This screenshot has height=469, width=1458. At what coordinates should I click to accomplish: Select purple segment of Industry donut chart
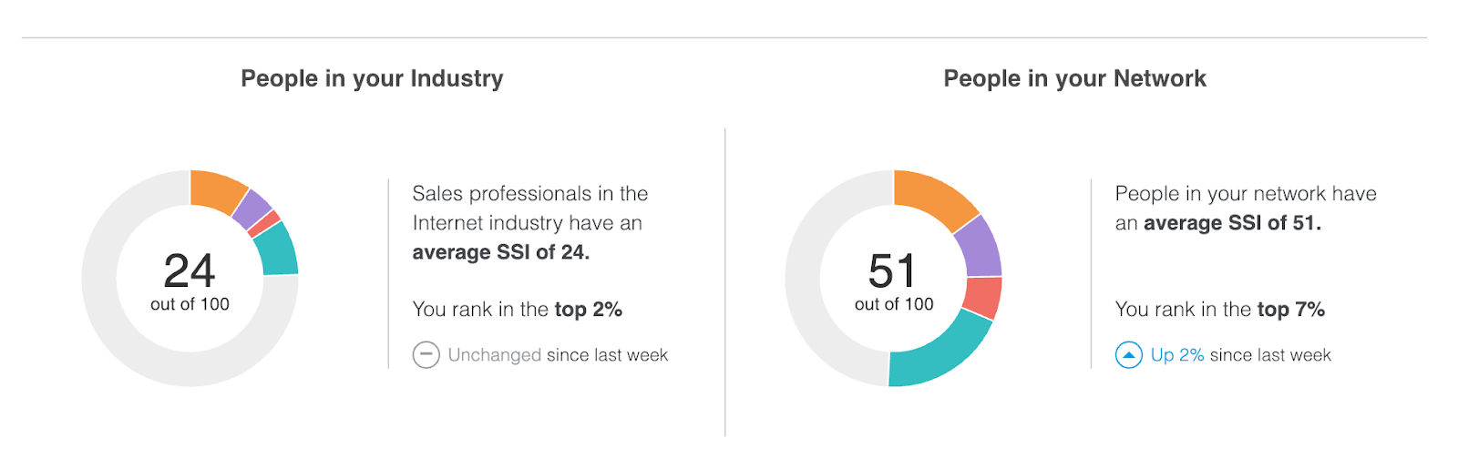tap(252, 209)
